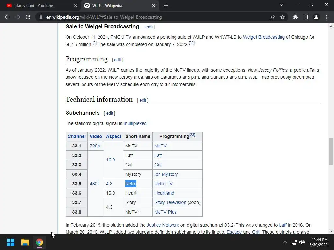Click the scrollbar up arrow
This screenshot has width=334, height=250.
coord(331,26)
